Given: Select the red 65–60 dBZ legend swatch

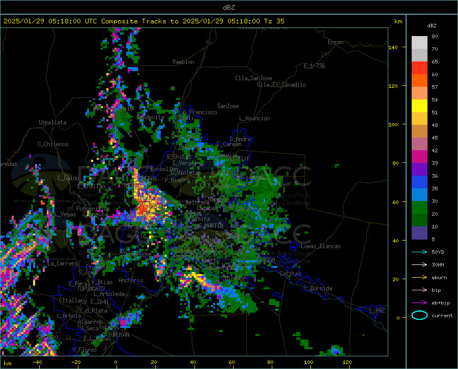Looking at the screenshot, I should (419, 68).
